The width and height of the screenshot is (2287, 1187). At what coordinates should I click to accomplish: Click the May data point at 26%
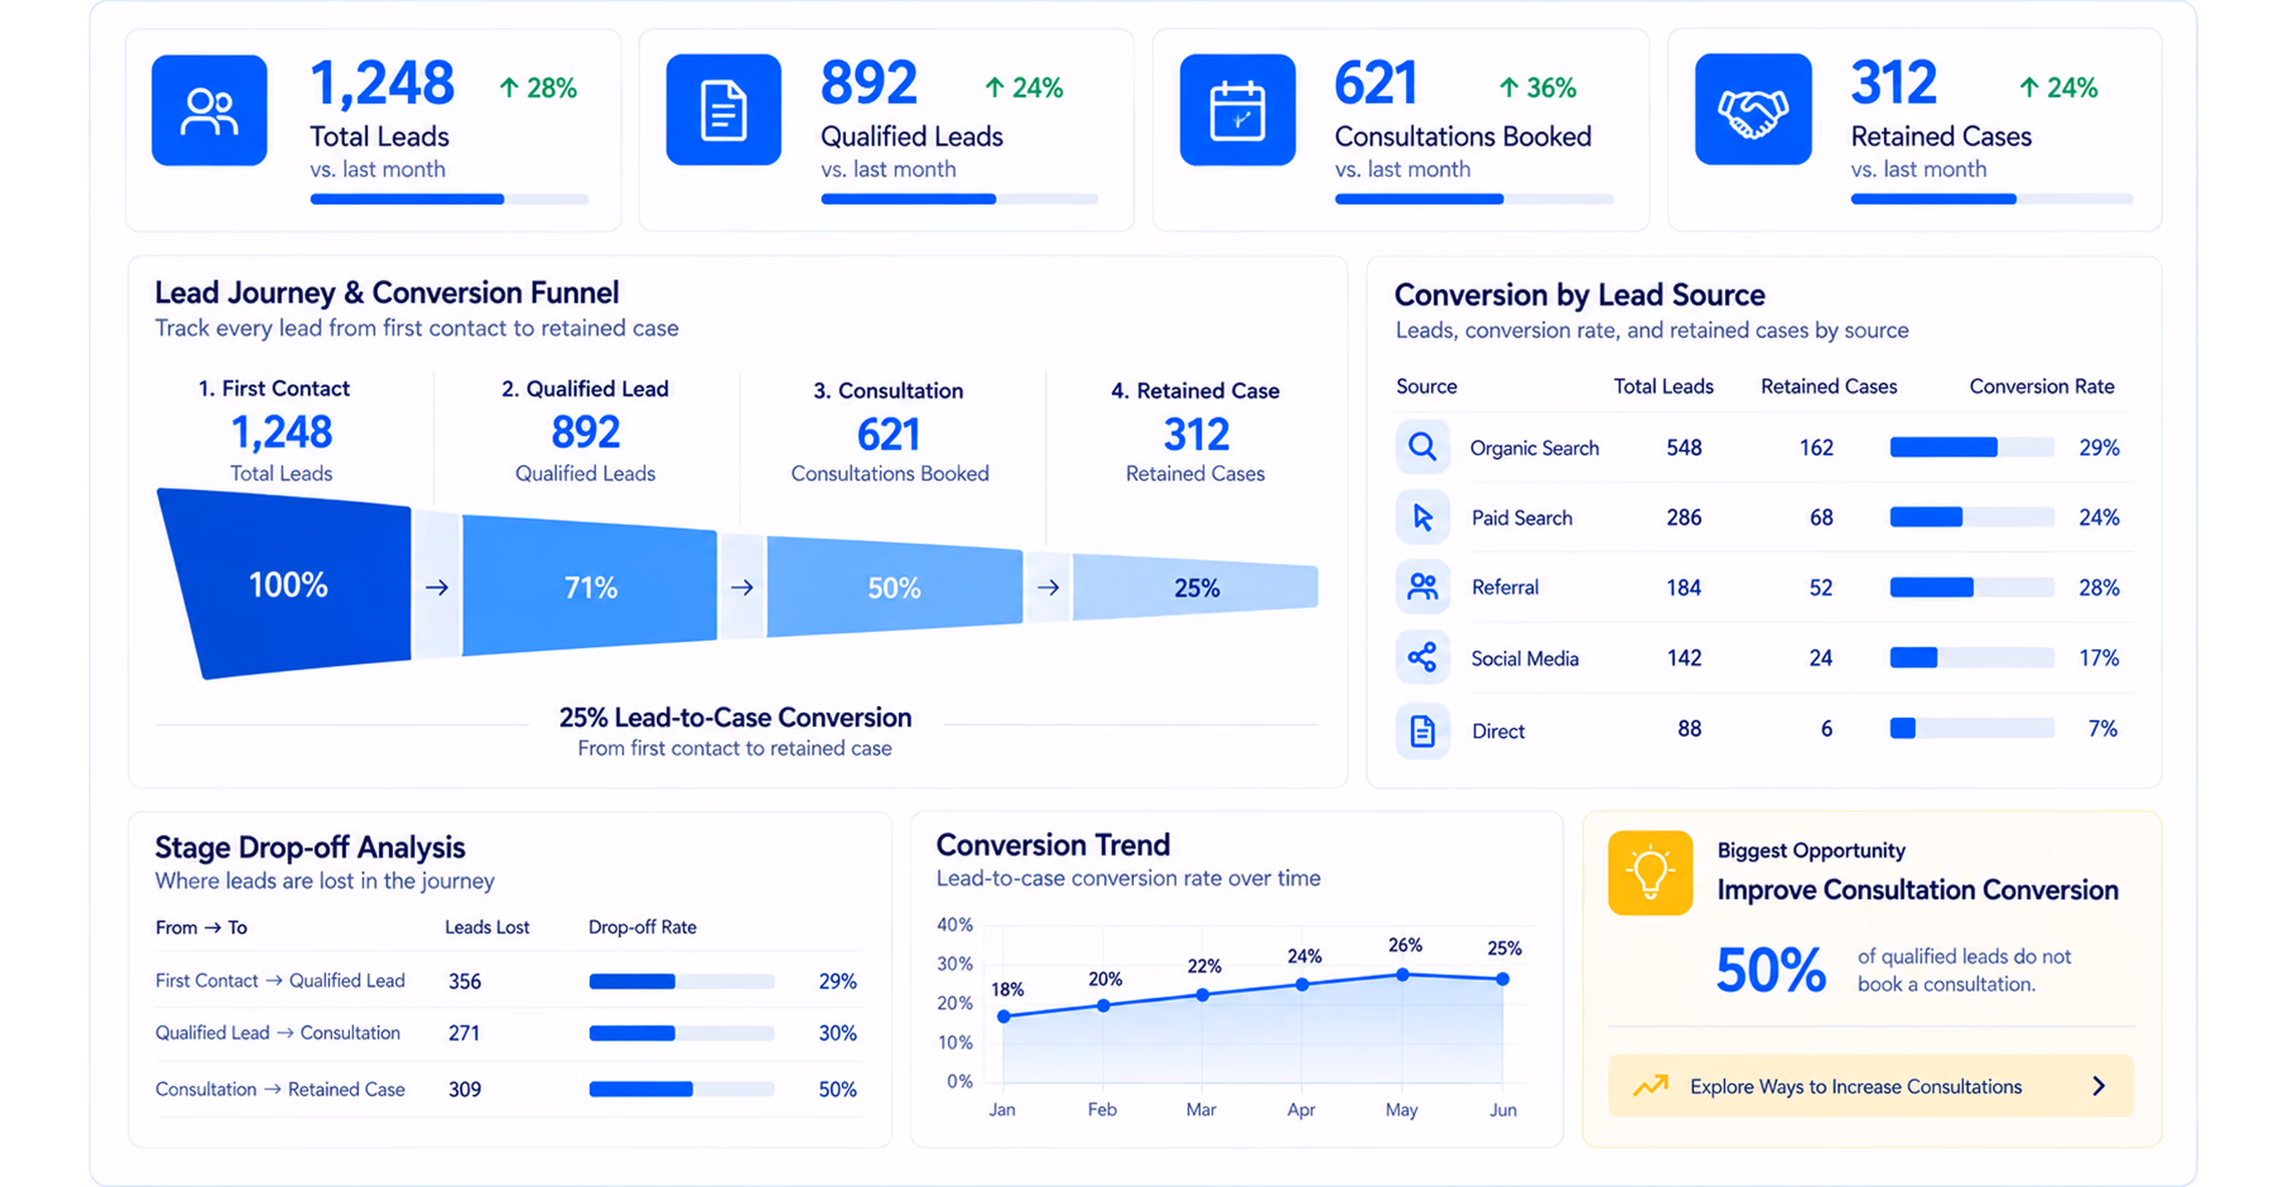tap(1402, 975)
